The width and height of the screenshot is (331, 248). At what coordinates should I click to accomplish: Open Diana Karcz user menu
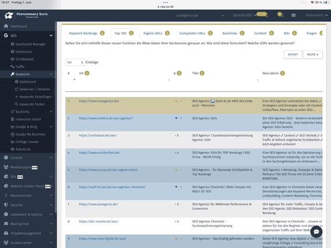(x=317, y=15)
